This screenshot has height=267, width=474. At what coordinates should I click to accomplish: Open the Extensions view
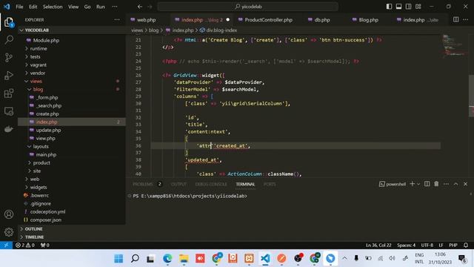(x=9, y=93)
